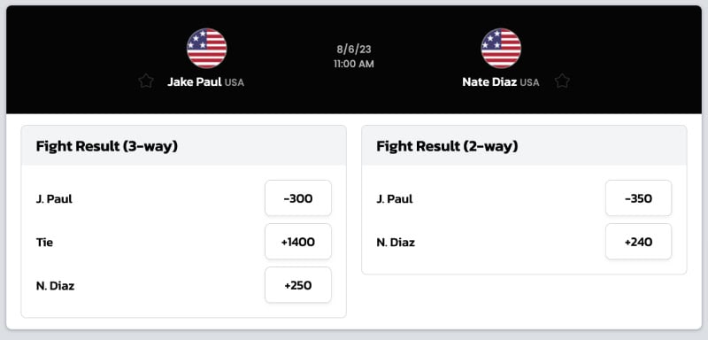Favorite Jake Paul with star icon
708x340 pixels.
click(146, 81)
